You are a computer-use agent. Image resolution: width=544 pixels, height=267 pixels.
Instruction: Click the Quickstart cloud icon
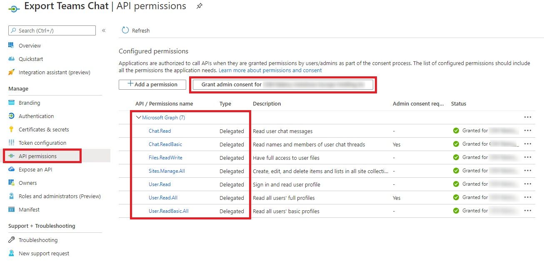click(11, 59)
